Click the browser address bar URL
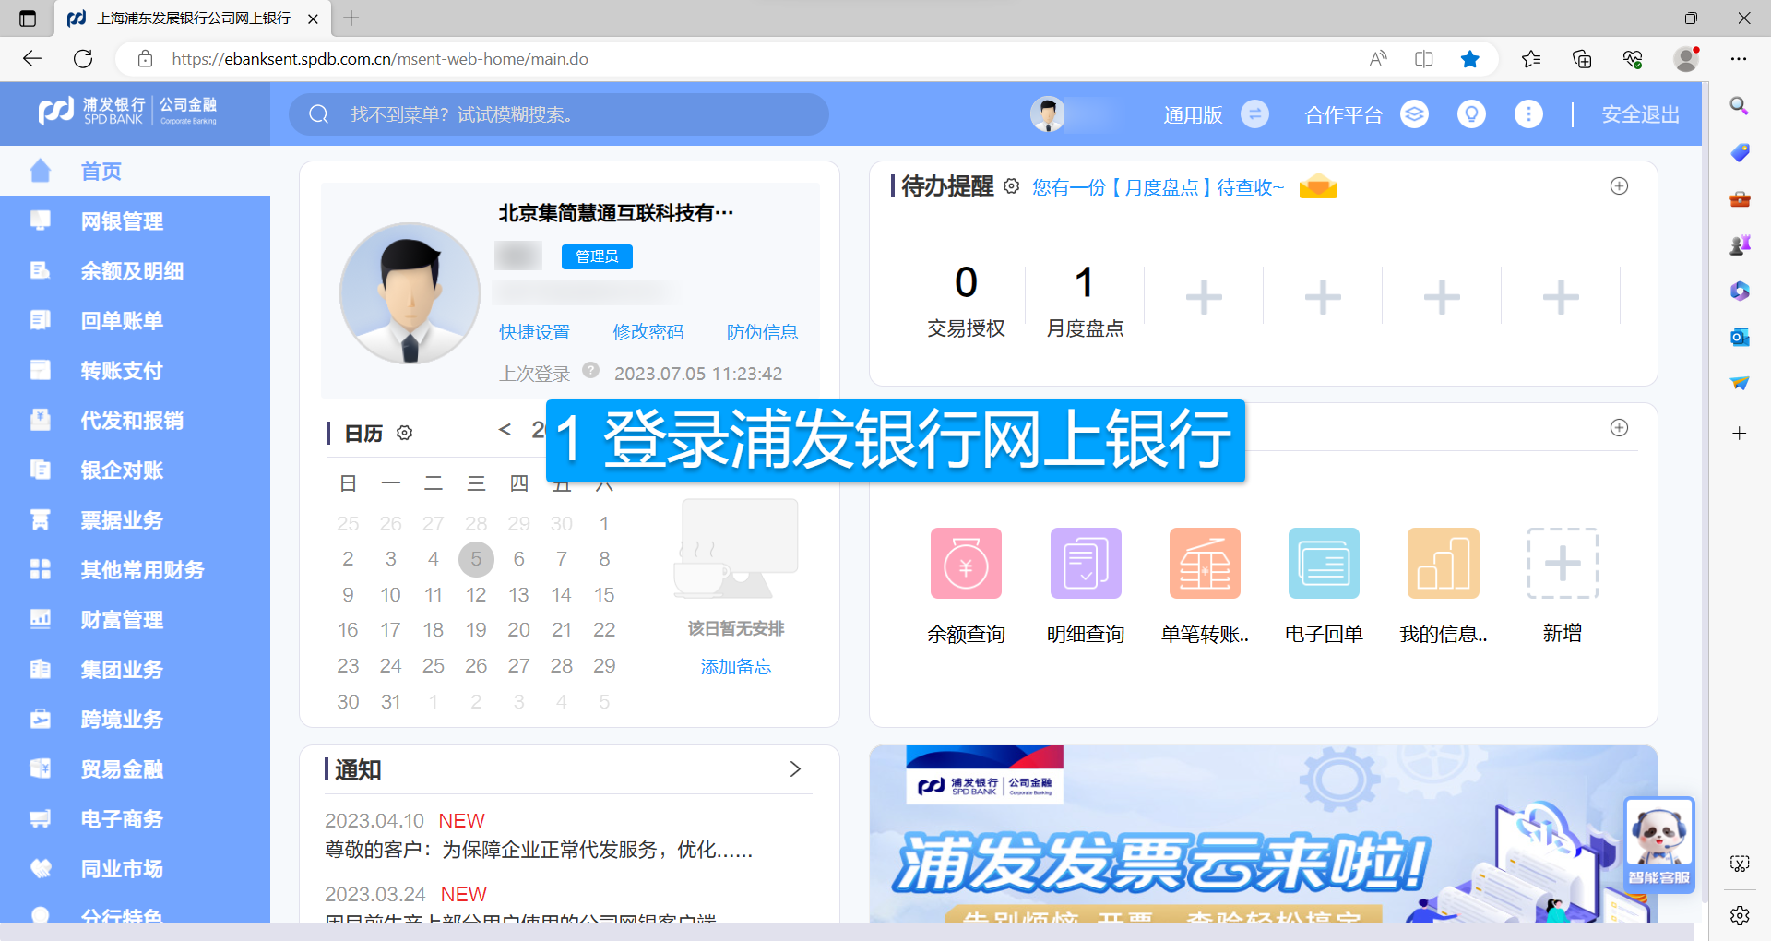Image resolution: width=1771 pixels, height=941 pixels. 380,59
